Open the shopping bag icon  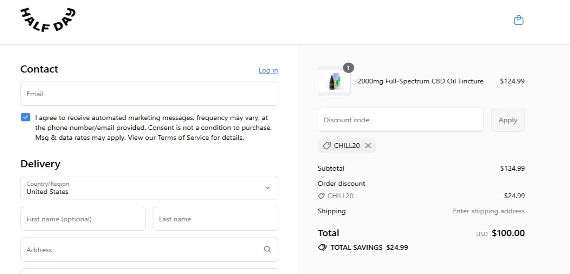(x=519, y=20)
